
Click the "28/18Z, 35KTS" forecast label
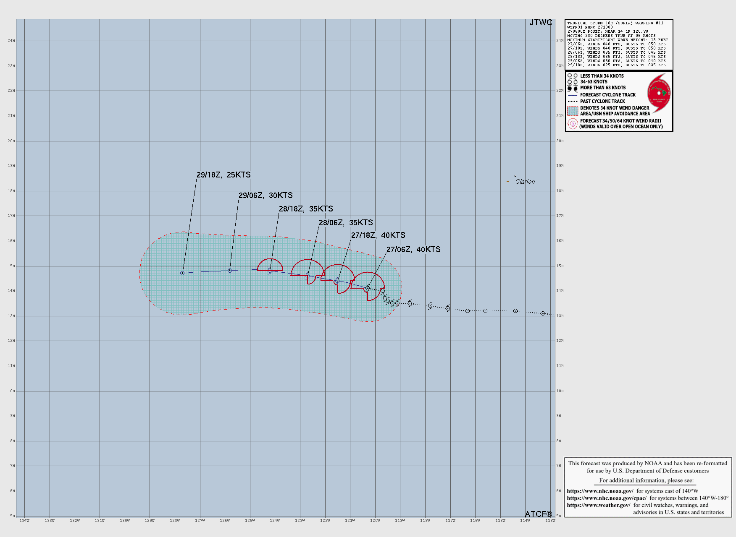(306, 209)
